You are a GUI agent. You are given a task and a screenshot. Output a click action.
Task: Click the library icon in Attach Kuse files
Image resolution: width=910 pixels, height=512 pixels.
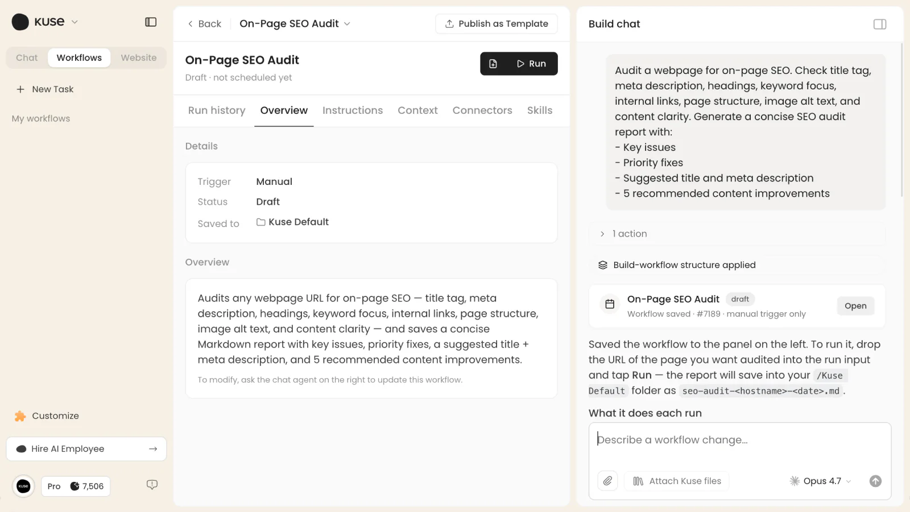point(638,481)
